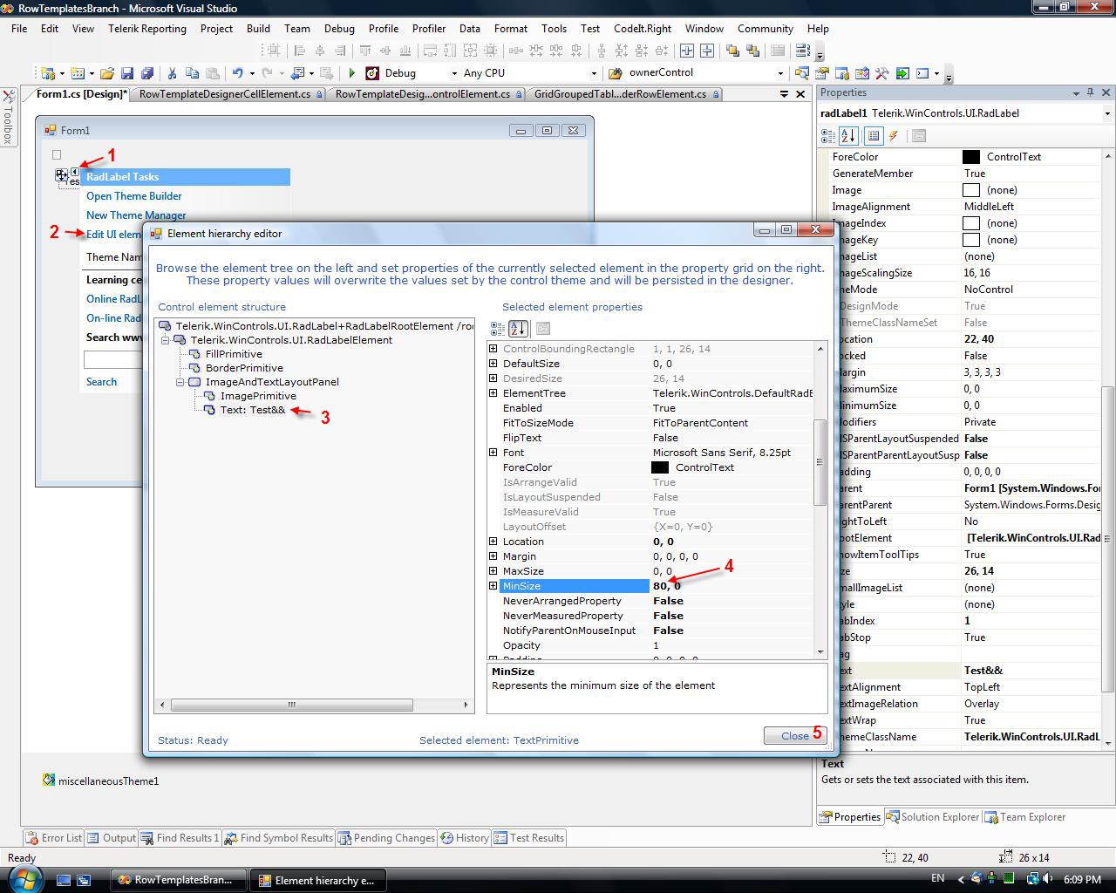Image resolution: width=1116 pixels, height=893 pixels.
Task: Close the Element hierarchy editor via Close button
Action: (794, 736)
